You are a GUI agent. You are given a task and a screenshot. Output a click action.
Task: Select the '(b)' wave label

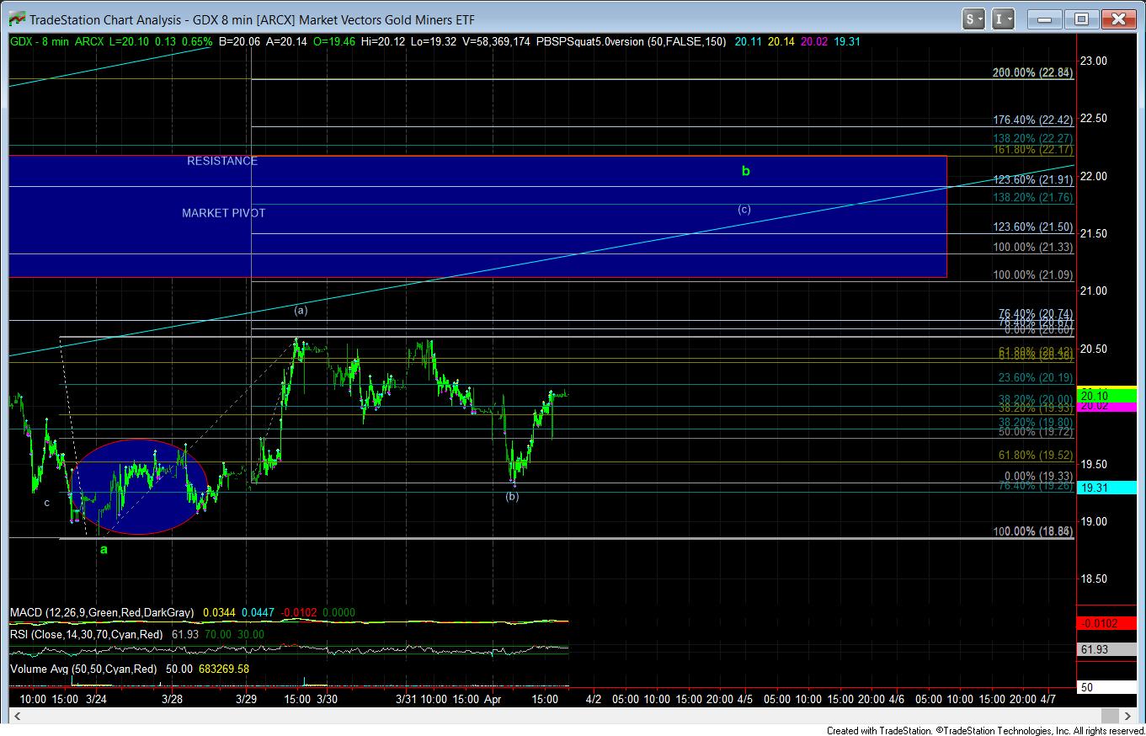click(512, 496)
